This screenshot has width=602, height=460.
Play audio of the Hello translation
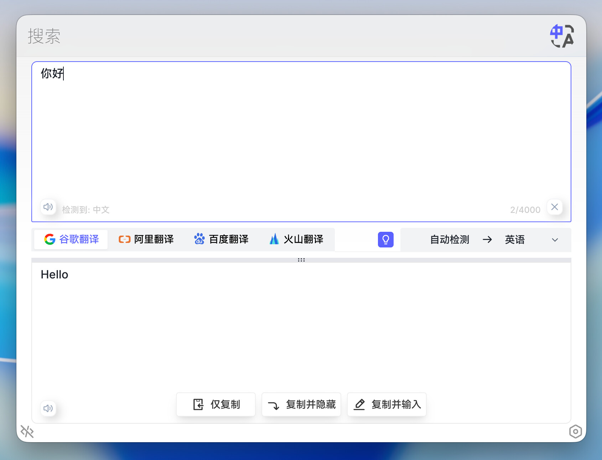pyautogui.click(x=48, y=408)
